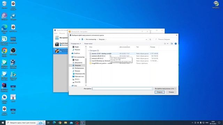This screenshot has height=125, width=223.
Task: Open Chrome from the taskbar
Action: pos(60,123)
